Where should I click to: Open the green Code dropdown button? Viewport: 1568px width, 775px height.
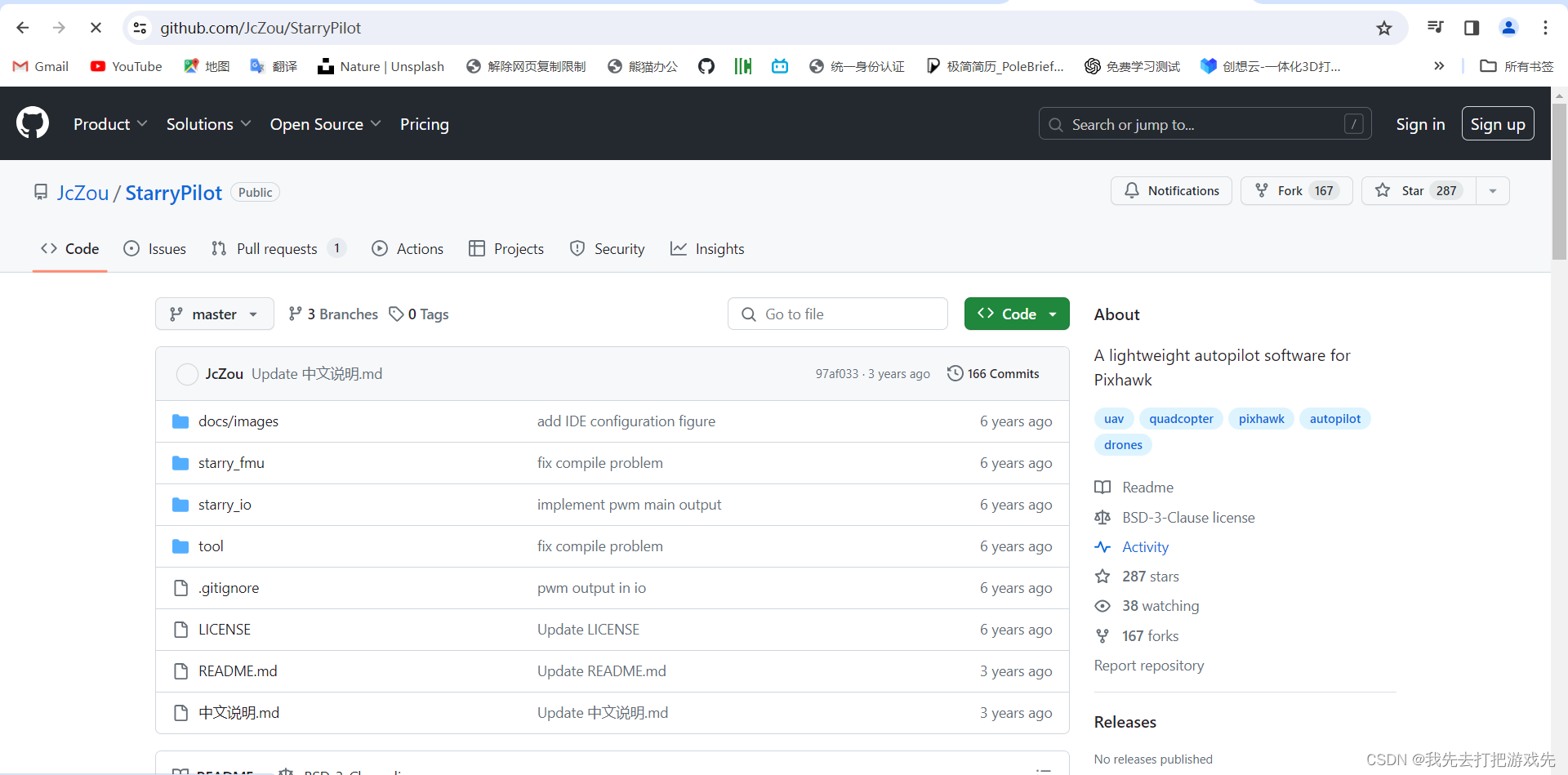coord(1017,314)
